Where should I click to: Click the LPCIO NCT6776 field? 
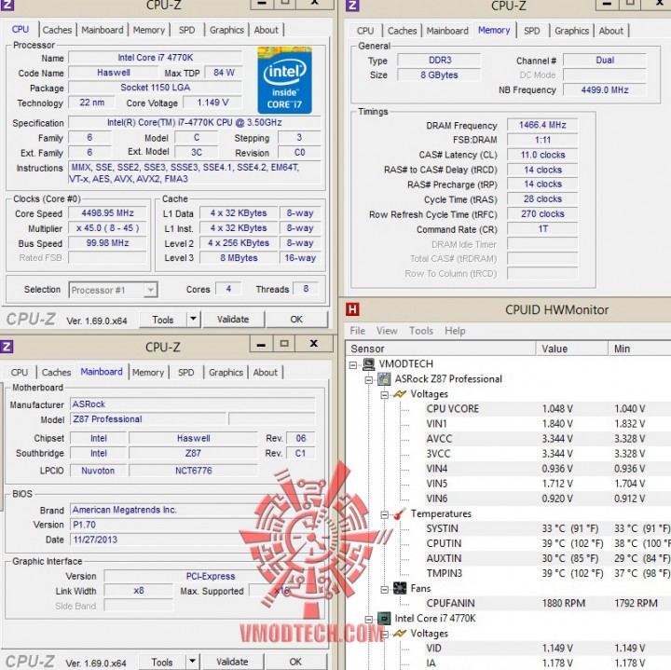click(x=194, y=471)
